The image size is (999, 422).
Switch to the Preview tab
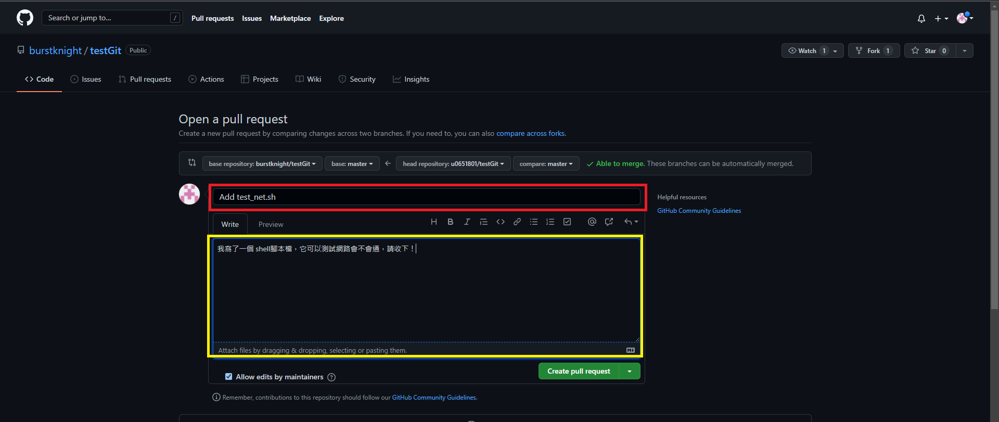click(271, 224)
